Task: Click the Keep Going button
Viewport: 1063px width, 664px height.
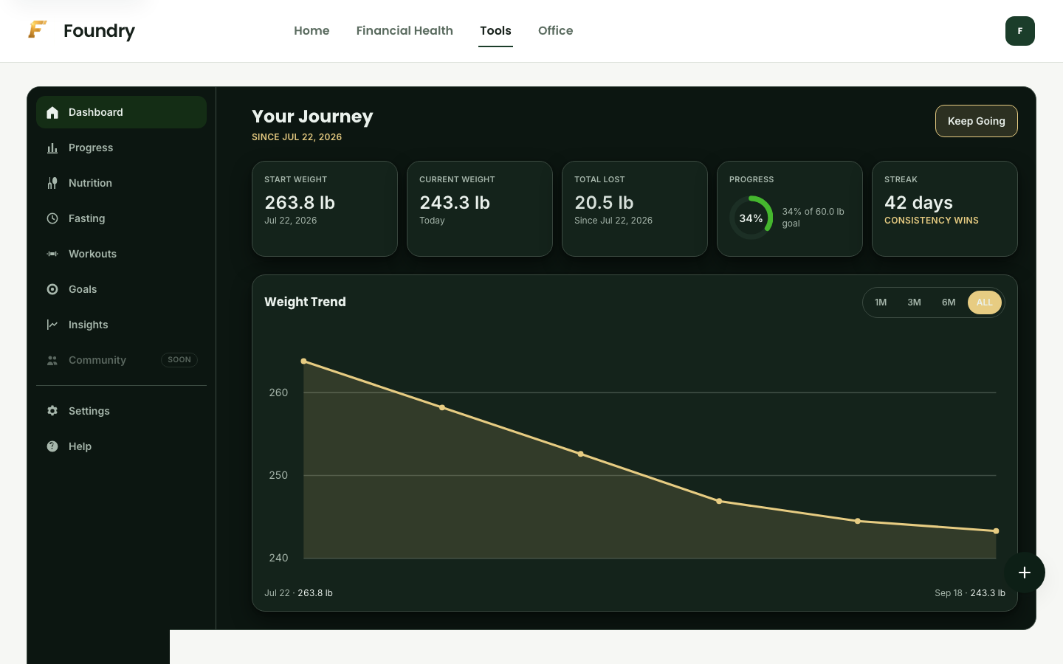Action: [x=976, y=121]
